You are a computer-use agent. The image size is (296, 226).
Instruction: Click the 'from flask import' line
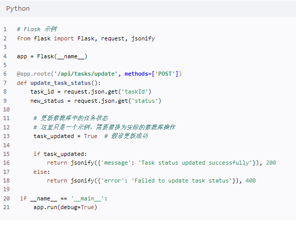[x=86, y=38]
